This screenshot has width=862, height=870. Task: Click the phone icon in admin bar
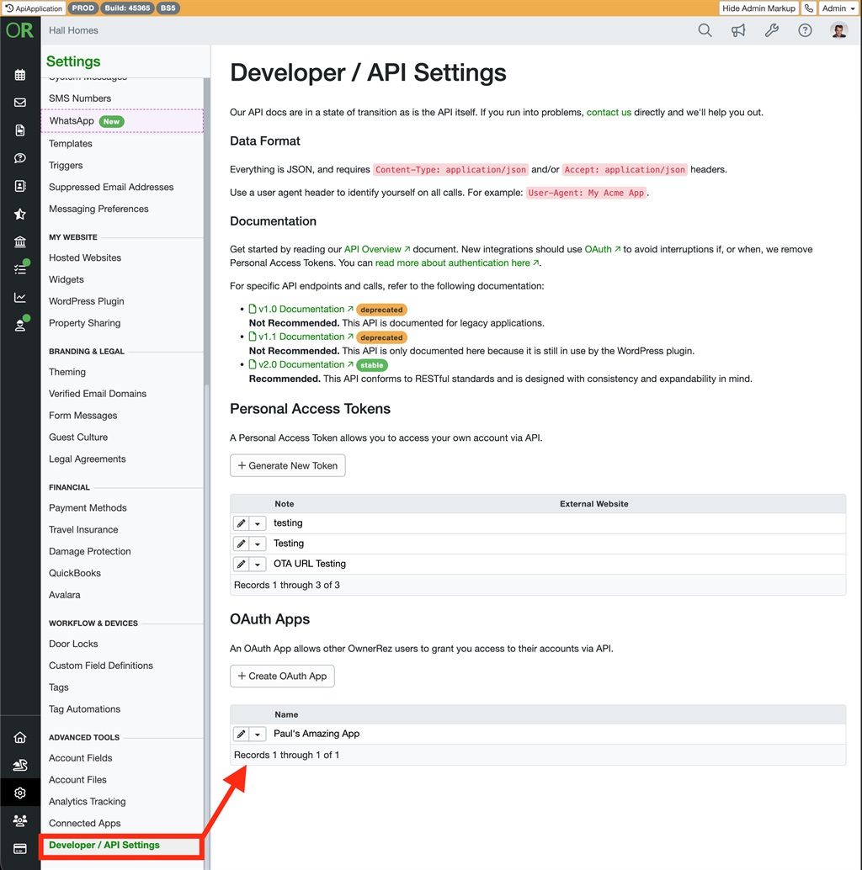coord(809,8)
